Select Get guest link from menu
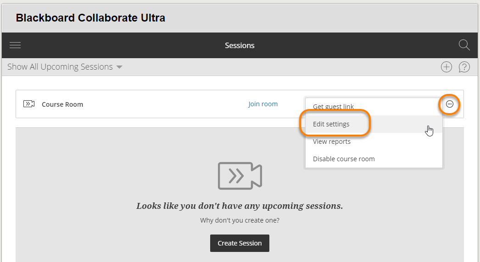The height and width of the screenshot is (262, 480). tap(333, 107)
